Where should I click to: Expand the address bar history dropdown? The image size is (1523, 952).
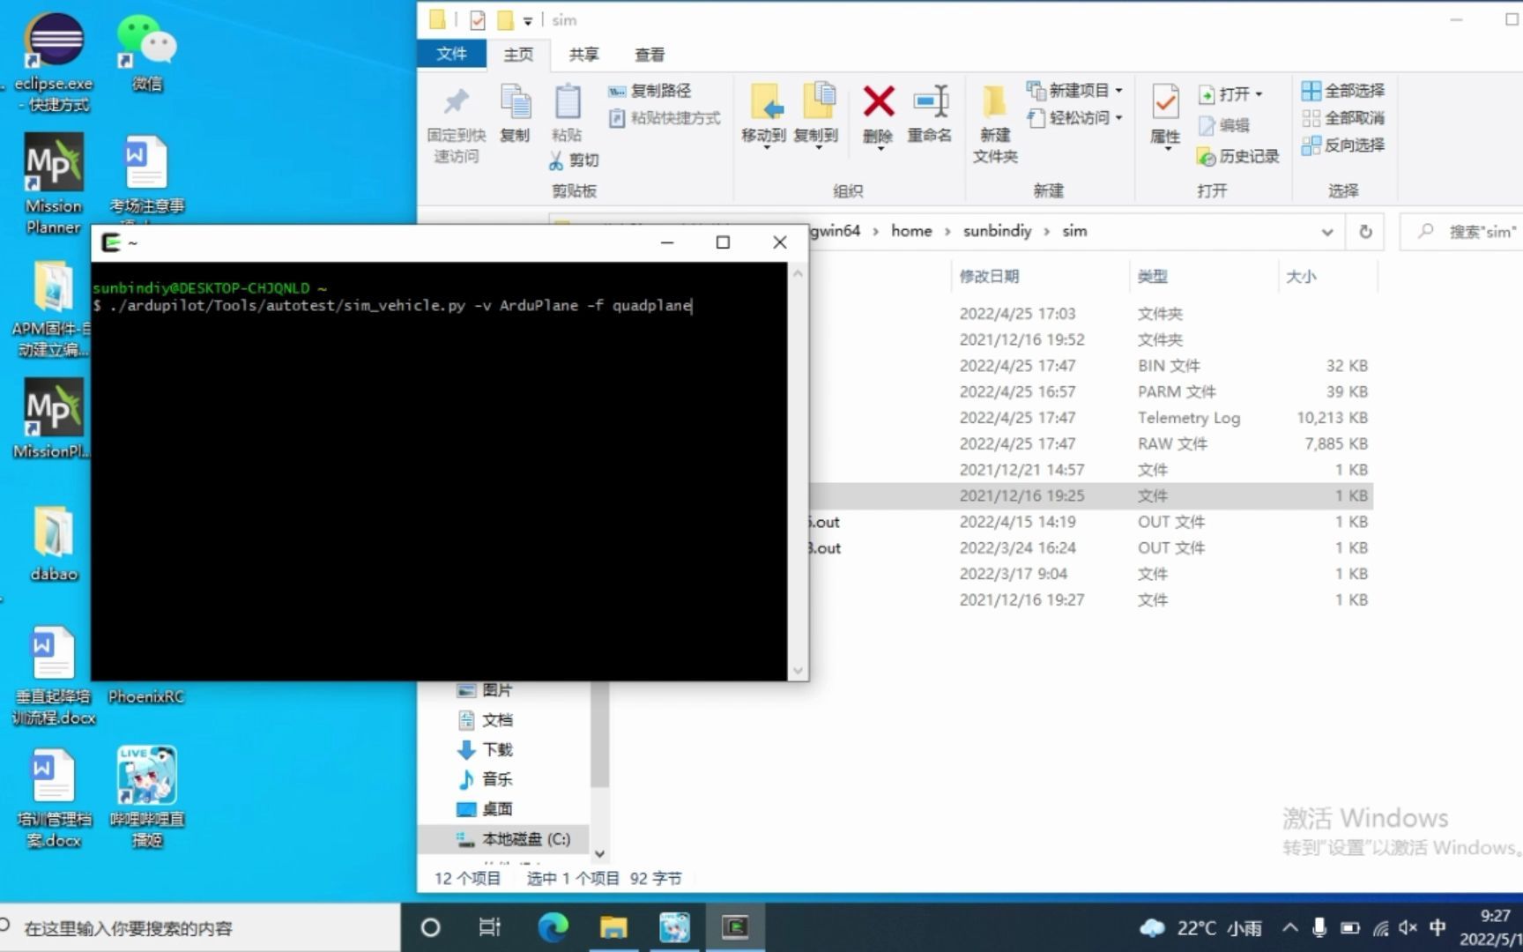1327,232
